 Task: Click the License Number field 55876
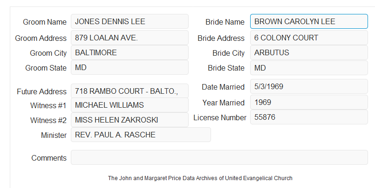click(309, 117)
